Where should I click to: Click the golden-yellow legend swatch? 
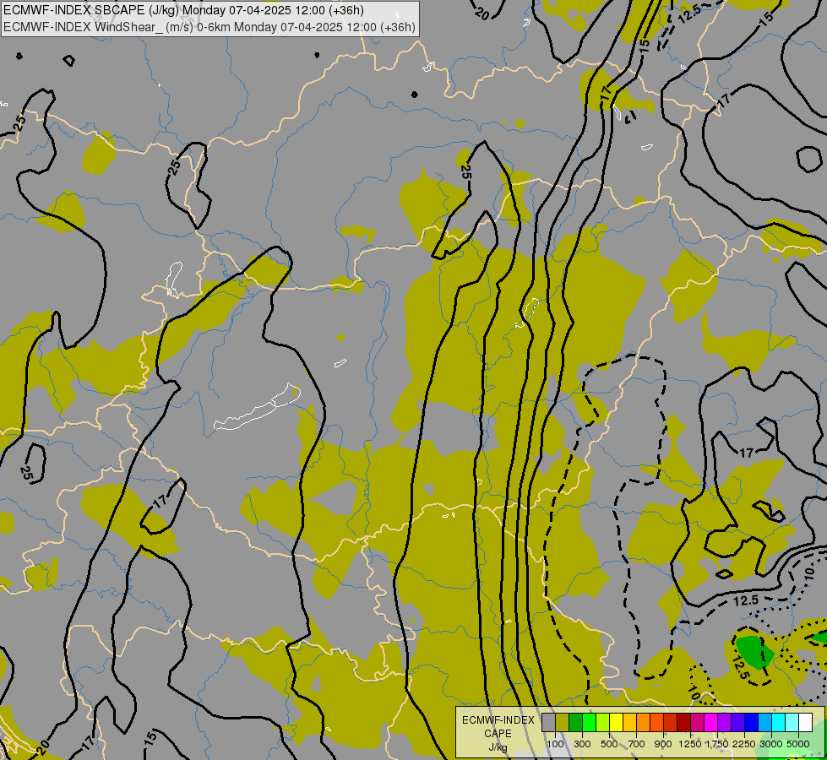point(629,723)
